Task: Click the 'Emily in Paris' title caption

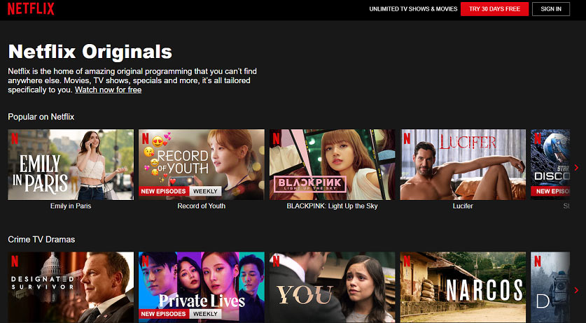Action: tap(71, 206)
